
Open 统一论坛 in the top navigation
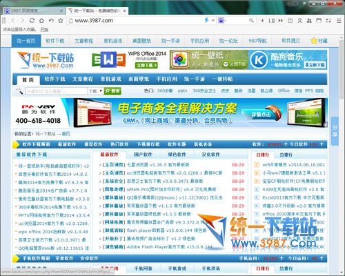tap(228, 41)
